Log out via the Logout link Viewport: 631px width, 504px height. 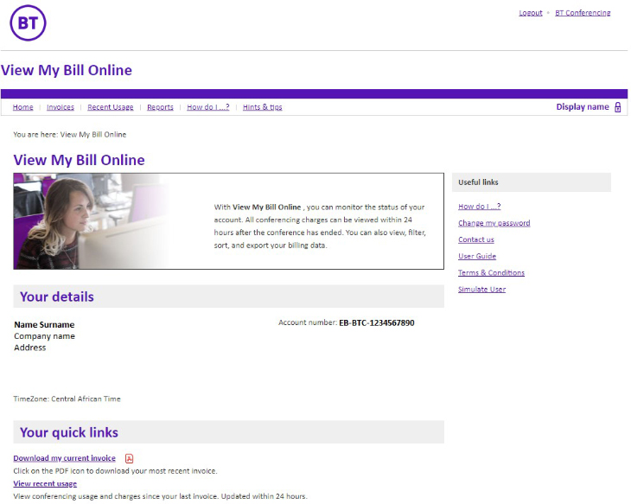531,13
